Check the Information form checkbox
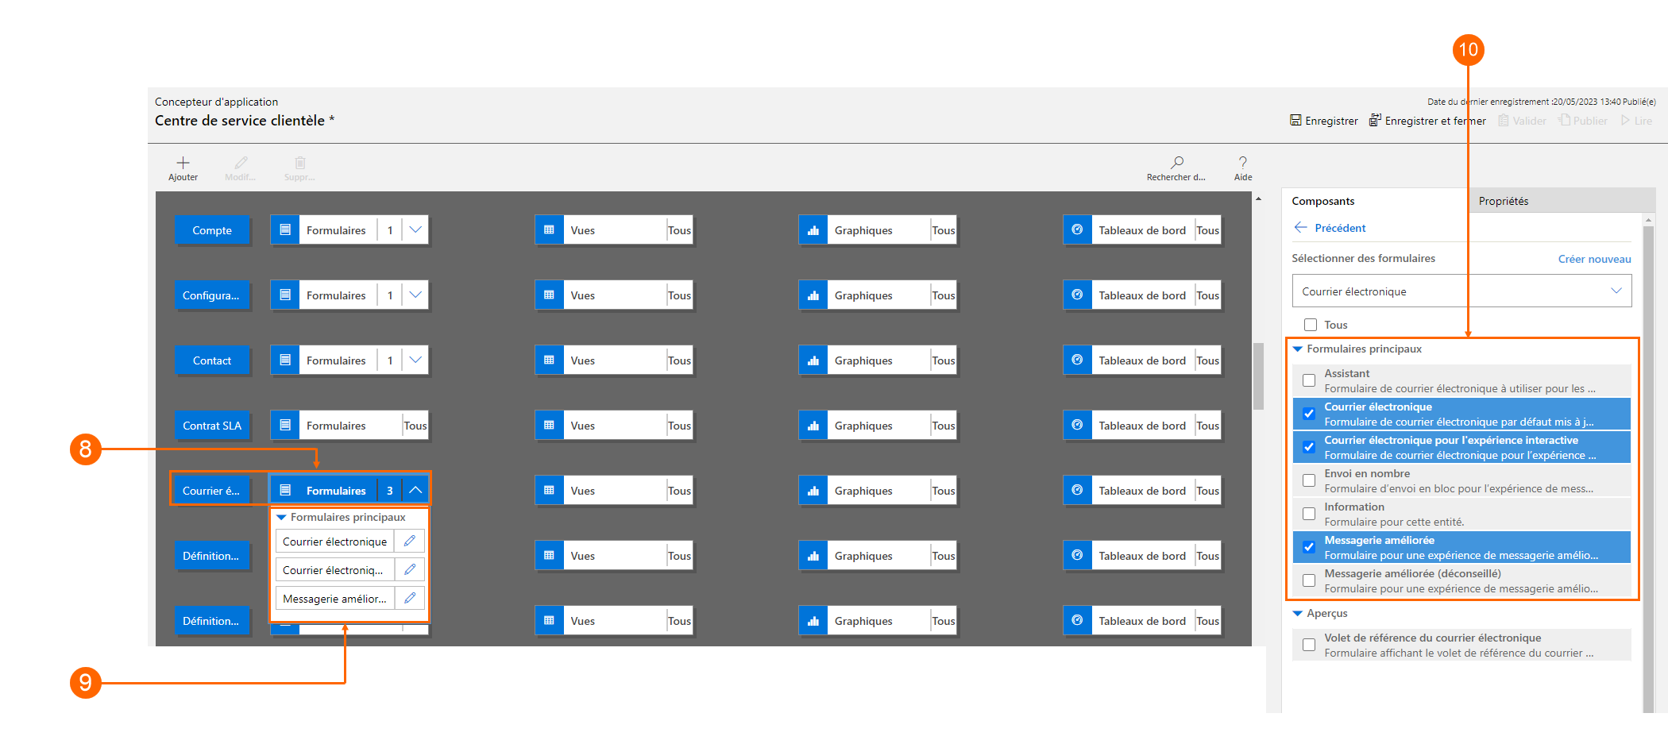 click(x=1309, y=514)
